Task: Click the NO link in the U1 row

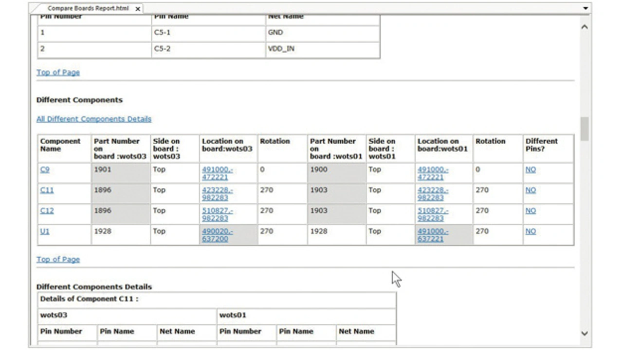Action: (x=531, y=232)
